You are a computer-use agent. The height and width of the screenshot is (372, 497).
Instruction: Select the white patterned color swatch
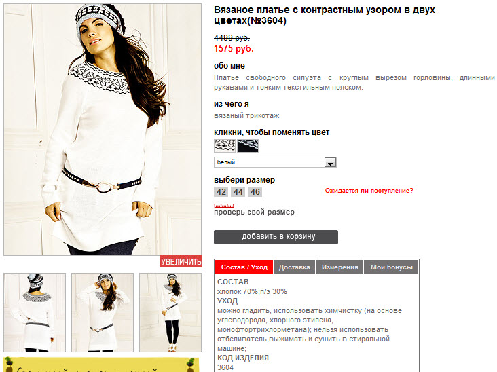click(225, 146)
